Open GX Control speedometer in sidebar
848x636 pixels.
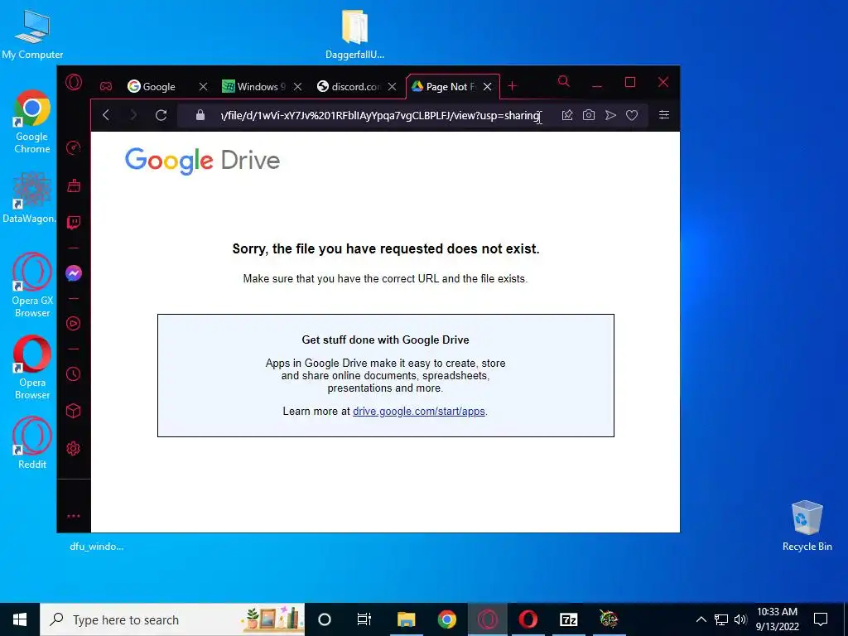[74, 147]
